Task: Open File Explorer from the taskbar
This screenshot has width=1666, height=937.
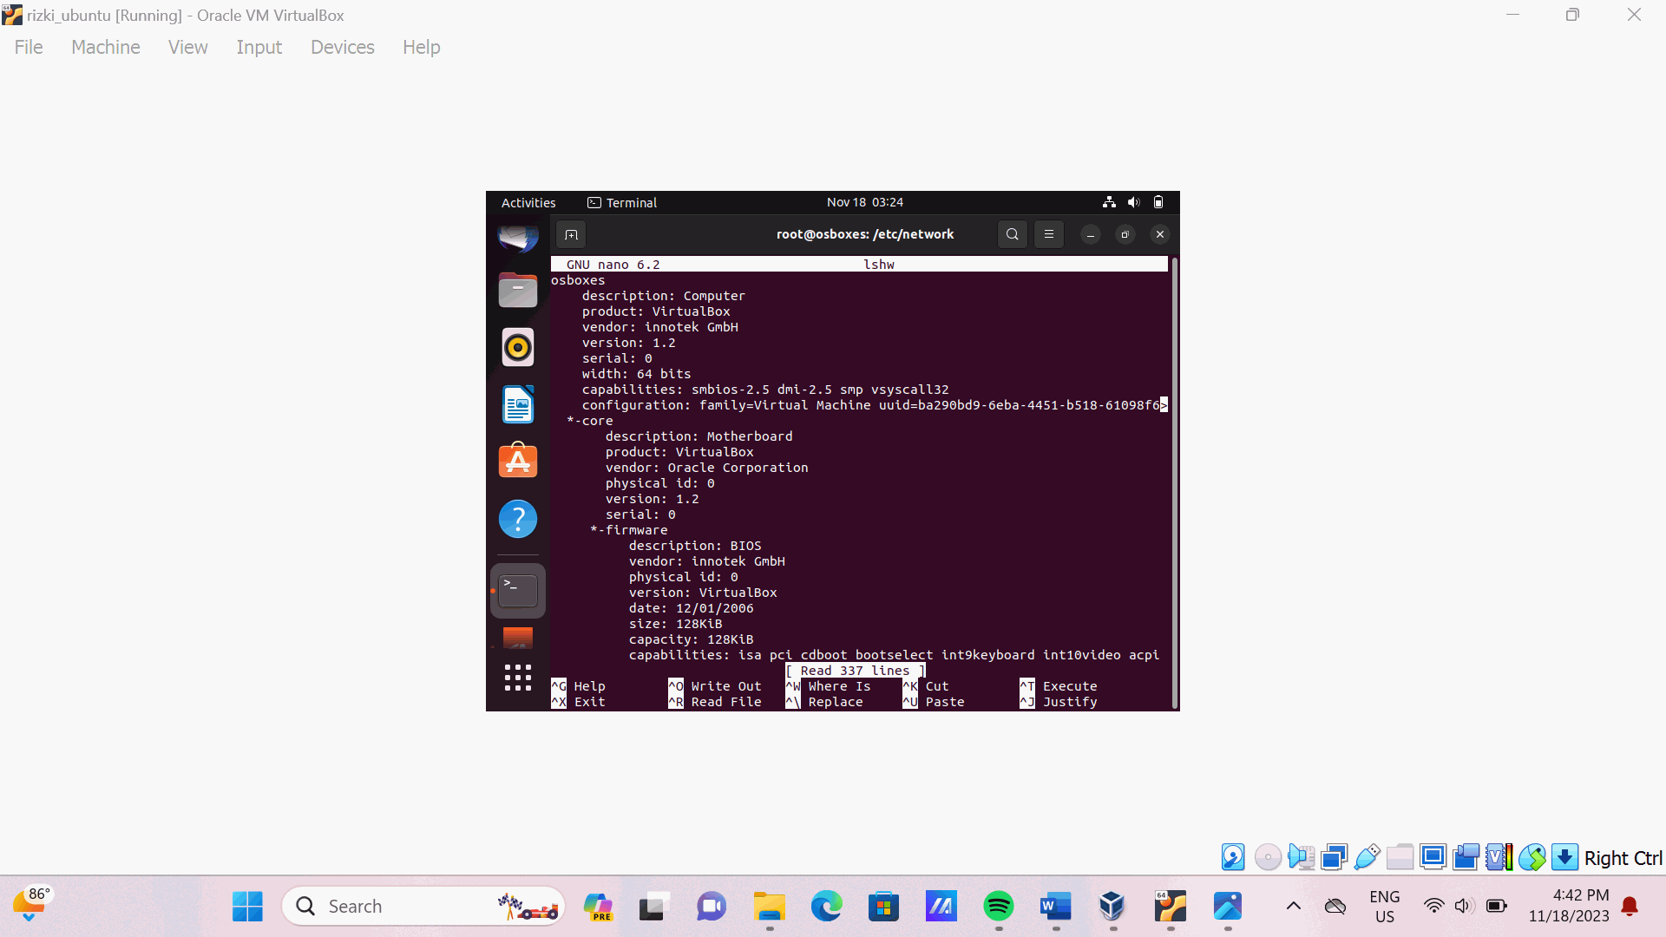Action: [770, 907]
